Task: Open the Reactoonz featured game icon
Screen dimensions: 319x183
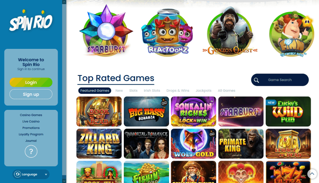Action: [168, 32]
